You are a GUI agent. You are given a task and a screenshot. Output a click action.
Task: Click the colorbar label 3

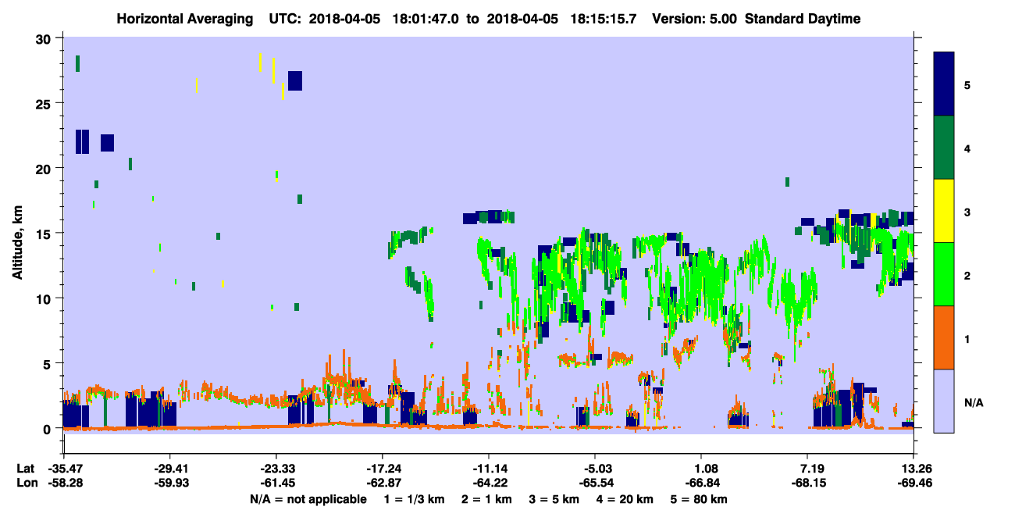[x=967, y=212]
